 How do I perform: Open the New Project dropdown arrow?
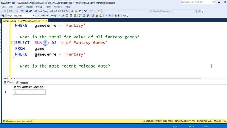(13, 11)
